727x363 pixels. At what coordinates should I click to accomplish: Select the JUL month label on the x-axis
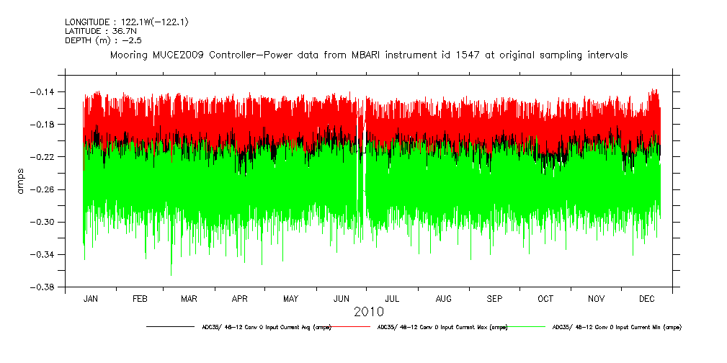[392, 298]
